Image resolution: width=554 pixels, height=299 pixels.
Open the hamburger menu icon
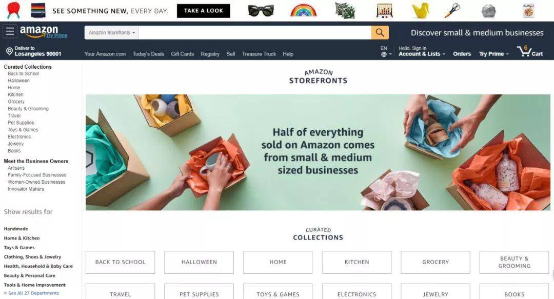[x=10, y=31]
